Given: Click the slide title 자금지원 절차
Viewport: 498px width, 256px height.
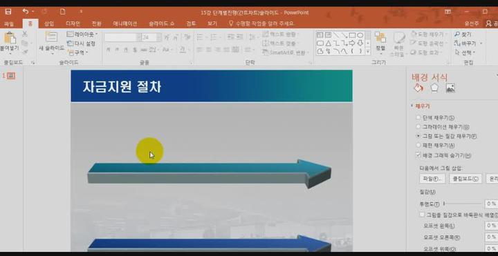Looking at the screenshot, I should [122, 86].
